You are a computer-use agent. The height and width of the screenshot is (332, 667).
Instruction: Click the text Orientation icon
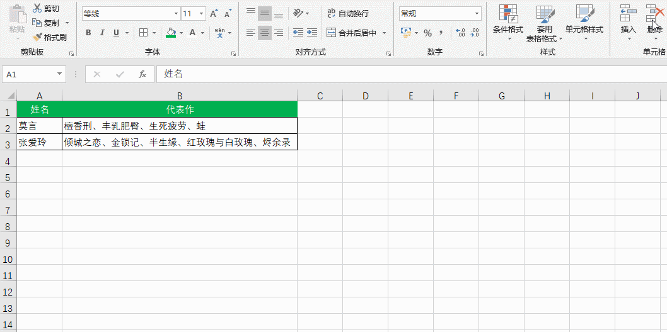click(298, 14)
